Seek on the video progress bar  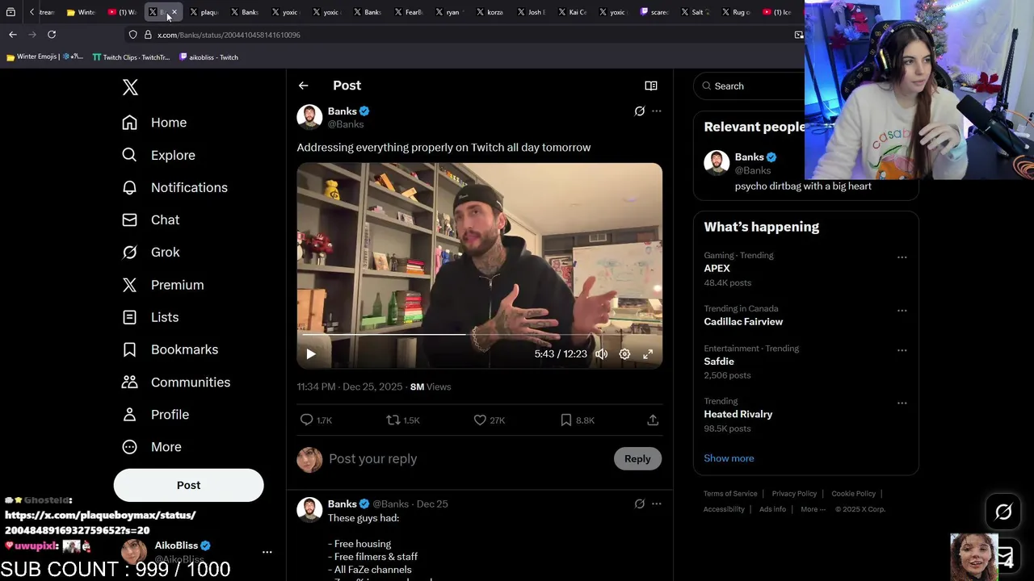pyautogui.click(x=479, y=334)
